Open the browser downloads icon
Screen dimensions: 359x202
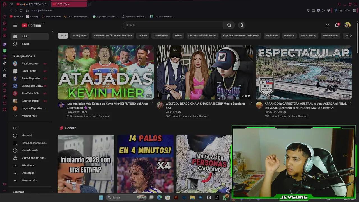[341, 10]
